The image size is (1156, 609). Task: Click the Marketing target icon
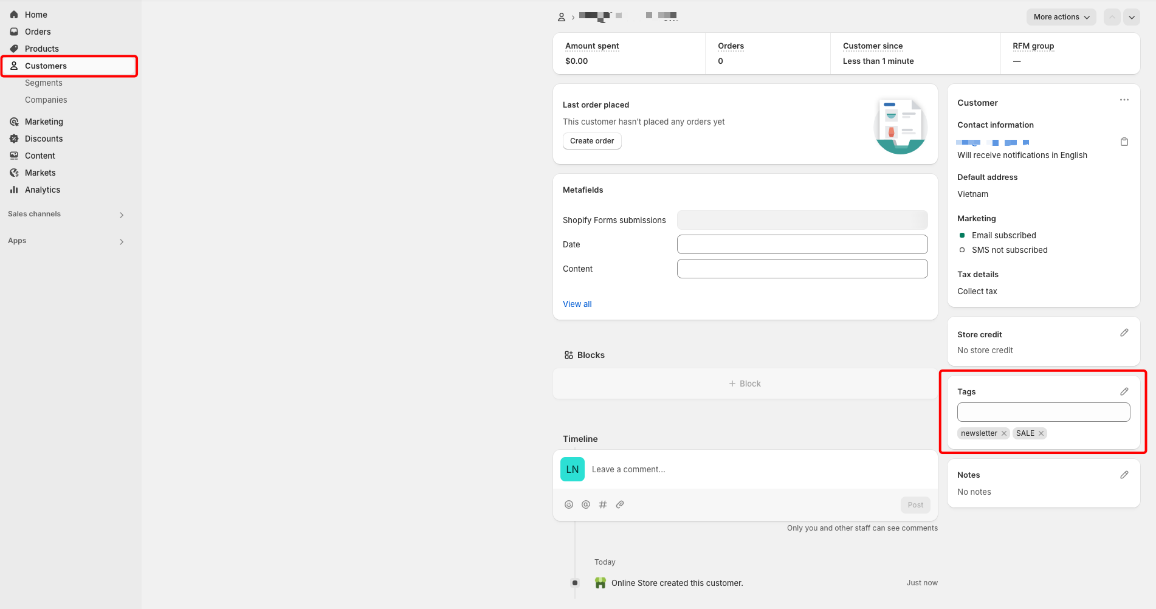click(14, 122)
